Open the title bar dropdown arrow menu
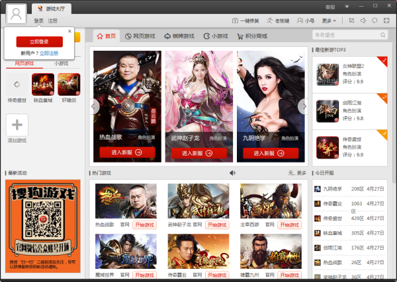This screenshot has width=397, height=282. click(347, 7)
